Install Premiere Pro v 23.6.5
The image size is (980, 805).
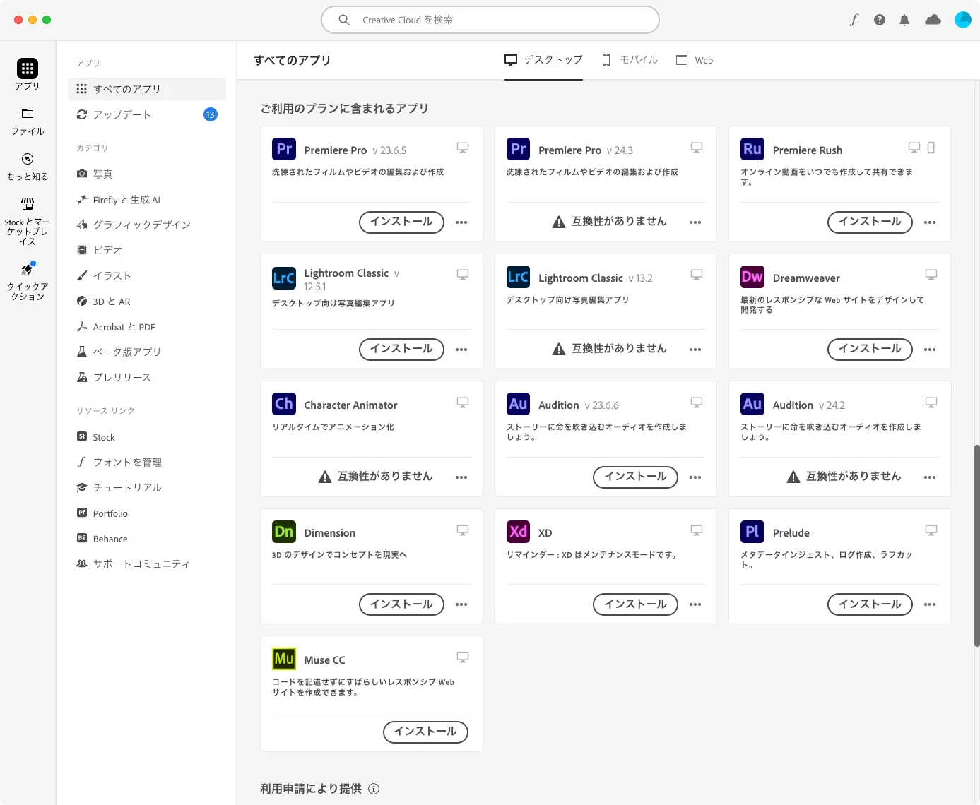coord(401,222)
